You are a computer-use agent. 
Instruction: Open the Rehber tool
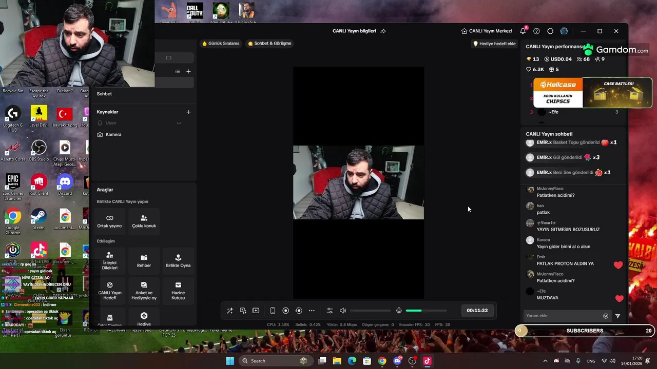[x=144, y=261]
